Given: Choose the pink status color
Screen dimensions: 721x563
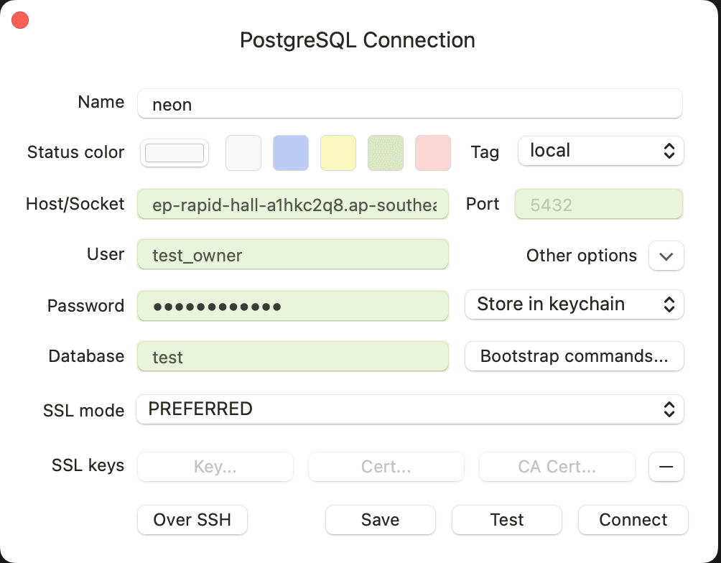Looking at the screenshot, I should (x=433, y=153).
